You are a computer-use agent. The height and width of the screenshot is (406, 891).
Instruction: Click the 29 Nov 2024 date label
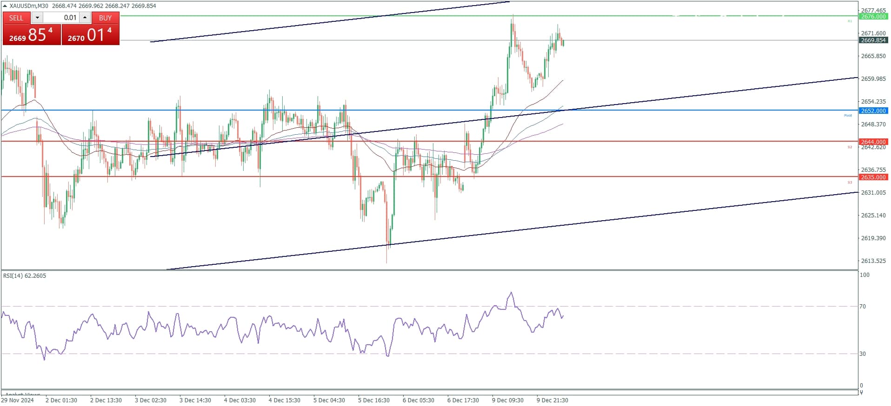coord(18,400)
